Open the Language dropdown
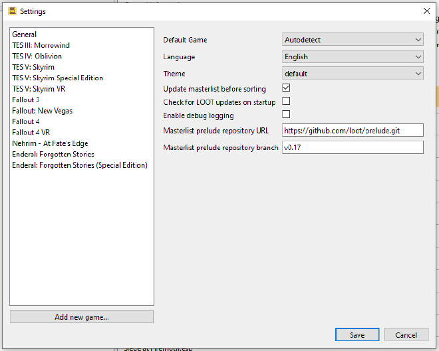Screen dimensions: 439x351 coord(353,56)
